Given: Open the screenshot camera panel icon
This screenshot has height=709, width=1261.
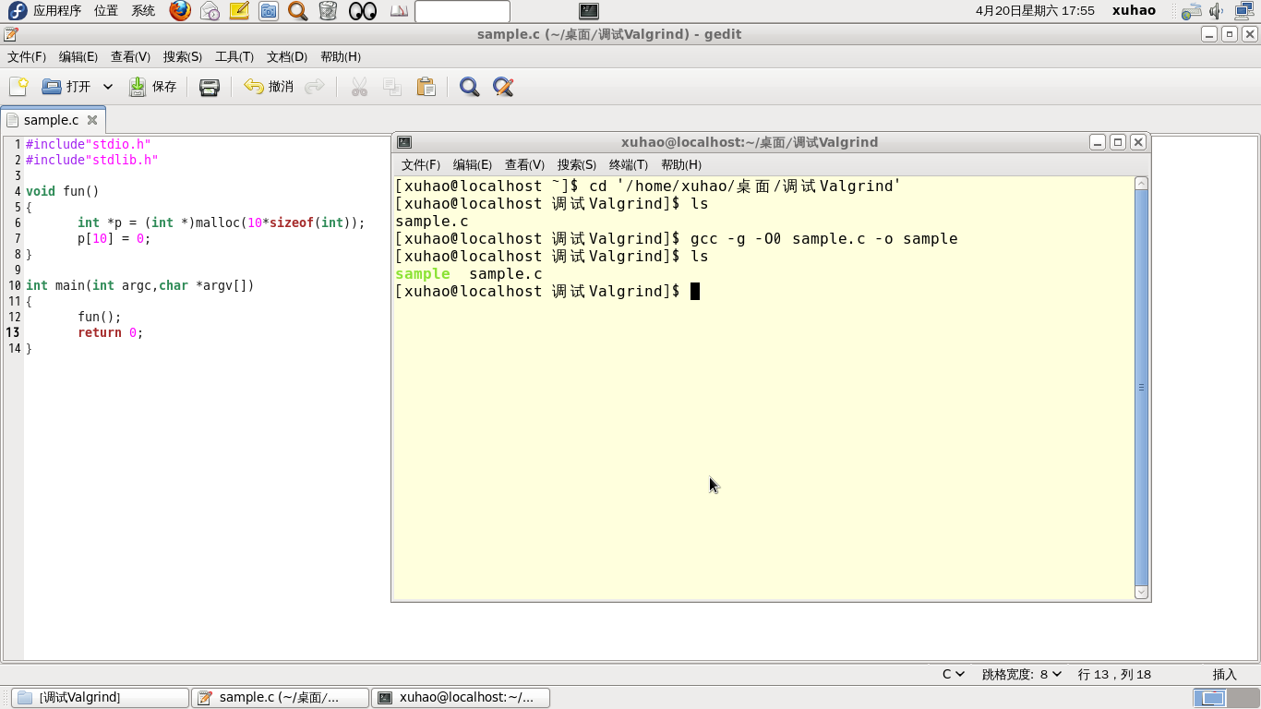Looking at the screenshot, I should tap(269, 11).
